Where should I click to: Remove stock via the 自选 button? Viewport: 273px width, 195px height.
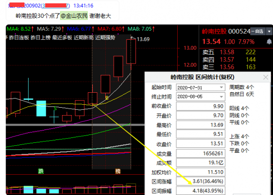[x=258, y=32]
